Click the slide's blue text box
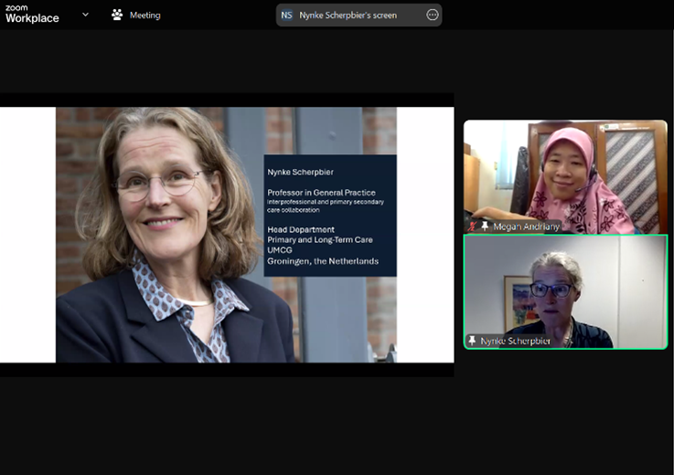The width and height of the screenshot is (674, 475). tap(330, 216)
